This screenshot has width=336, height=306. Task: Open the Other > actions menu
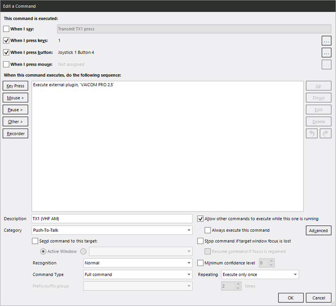coord(16,122)
